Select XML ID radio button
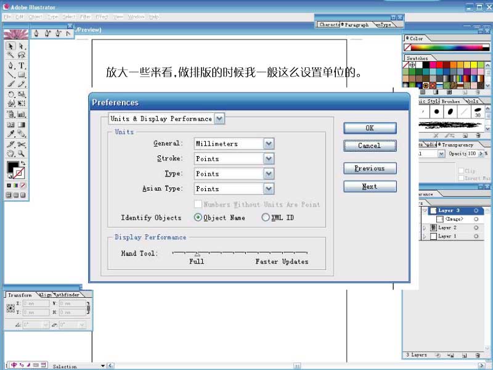493x370 pixels. tap(266, 217)
